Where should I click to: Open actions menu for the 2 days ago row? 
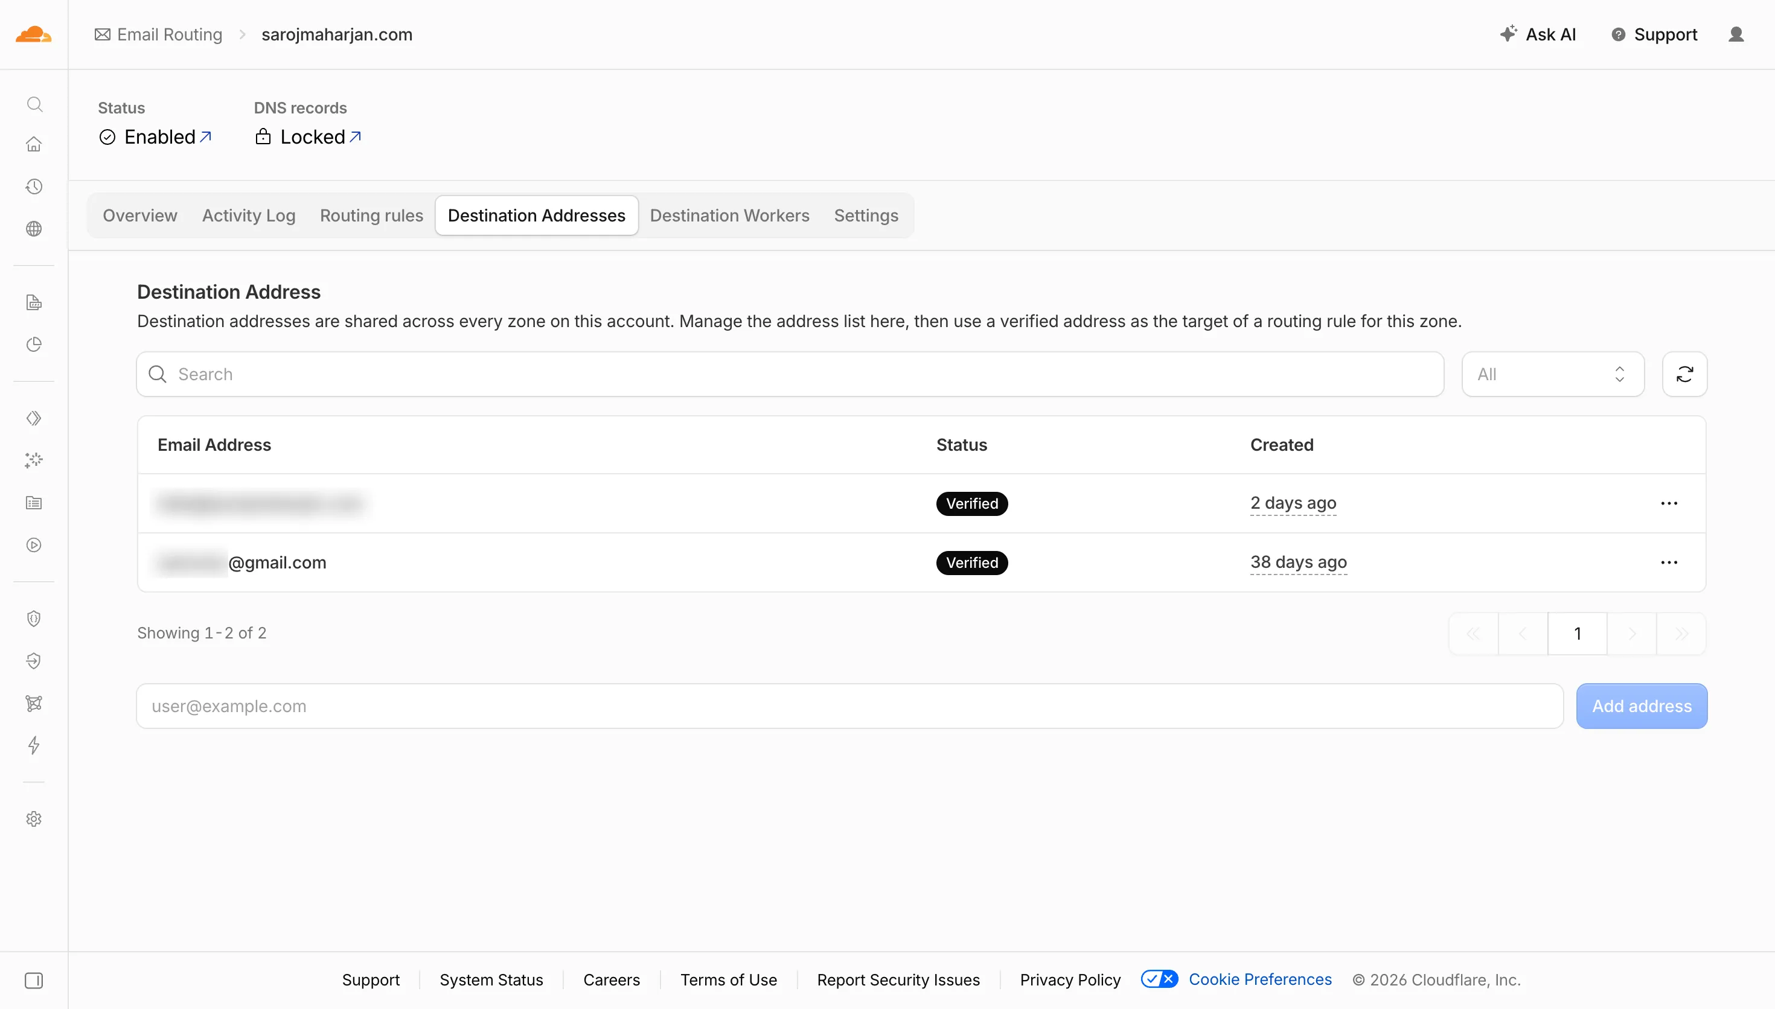click(x=1669, y=503)
